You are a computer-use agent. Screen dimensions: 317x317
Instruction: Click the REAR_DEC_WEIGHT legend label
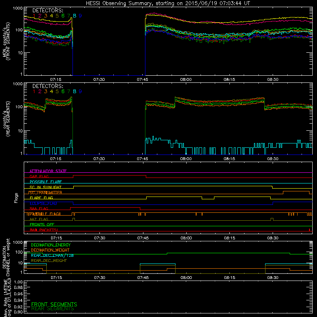[x=49, y=261]
